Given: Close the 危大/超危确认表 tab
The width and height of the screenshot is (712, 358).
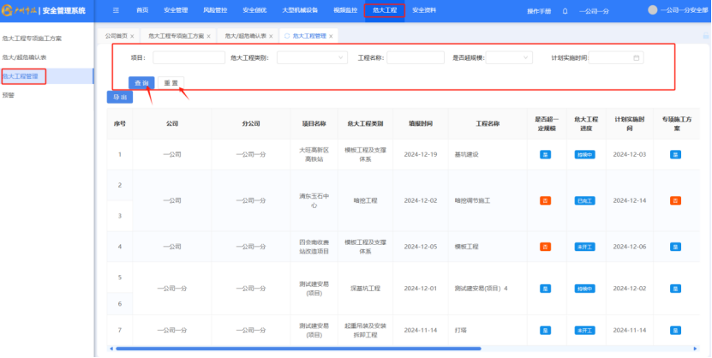Looking at the screenshot, I should [272, 37].
